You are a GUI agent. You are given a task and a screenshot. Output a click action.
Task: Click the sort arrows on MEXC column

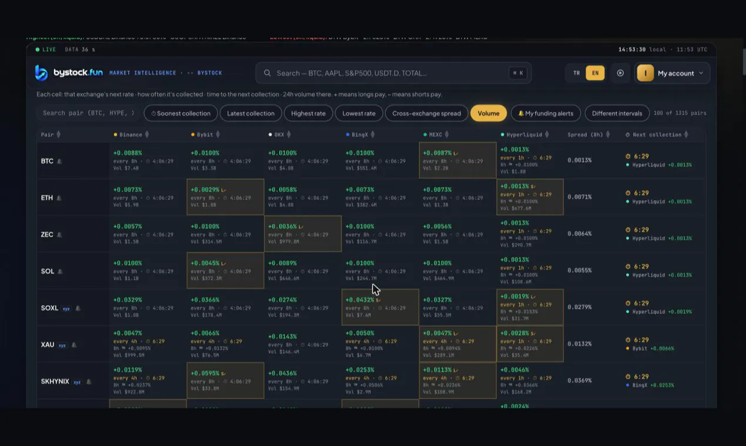(x=446, y=134)
